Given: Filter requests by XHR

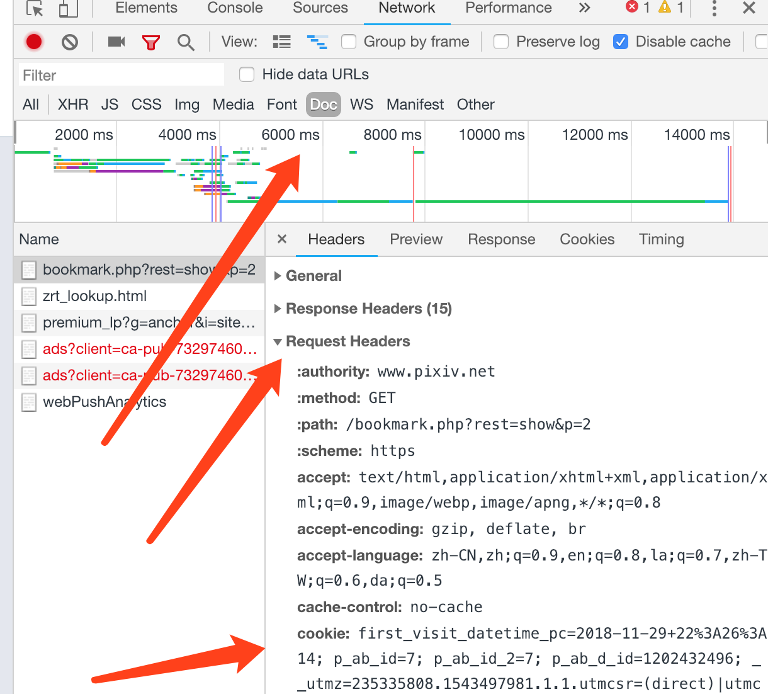Looking at the screenshot, I should (x=73, y=105).
